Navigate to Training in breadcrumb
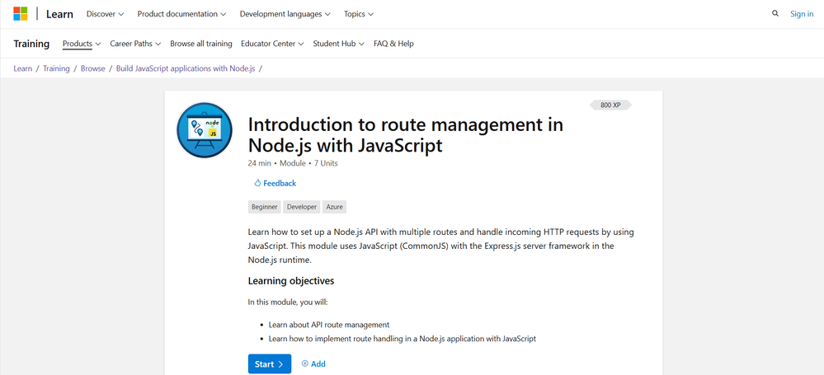The width and height of the screenshot is (824, 375). (56, 68)
